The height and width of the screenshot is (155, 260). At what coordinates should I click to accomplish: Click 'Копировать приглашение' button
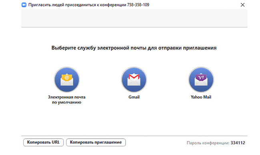[x=96, y=142]
